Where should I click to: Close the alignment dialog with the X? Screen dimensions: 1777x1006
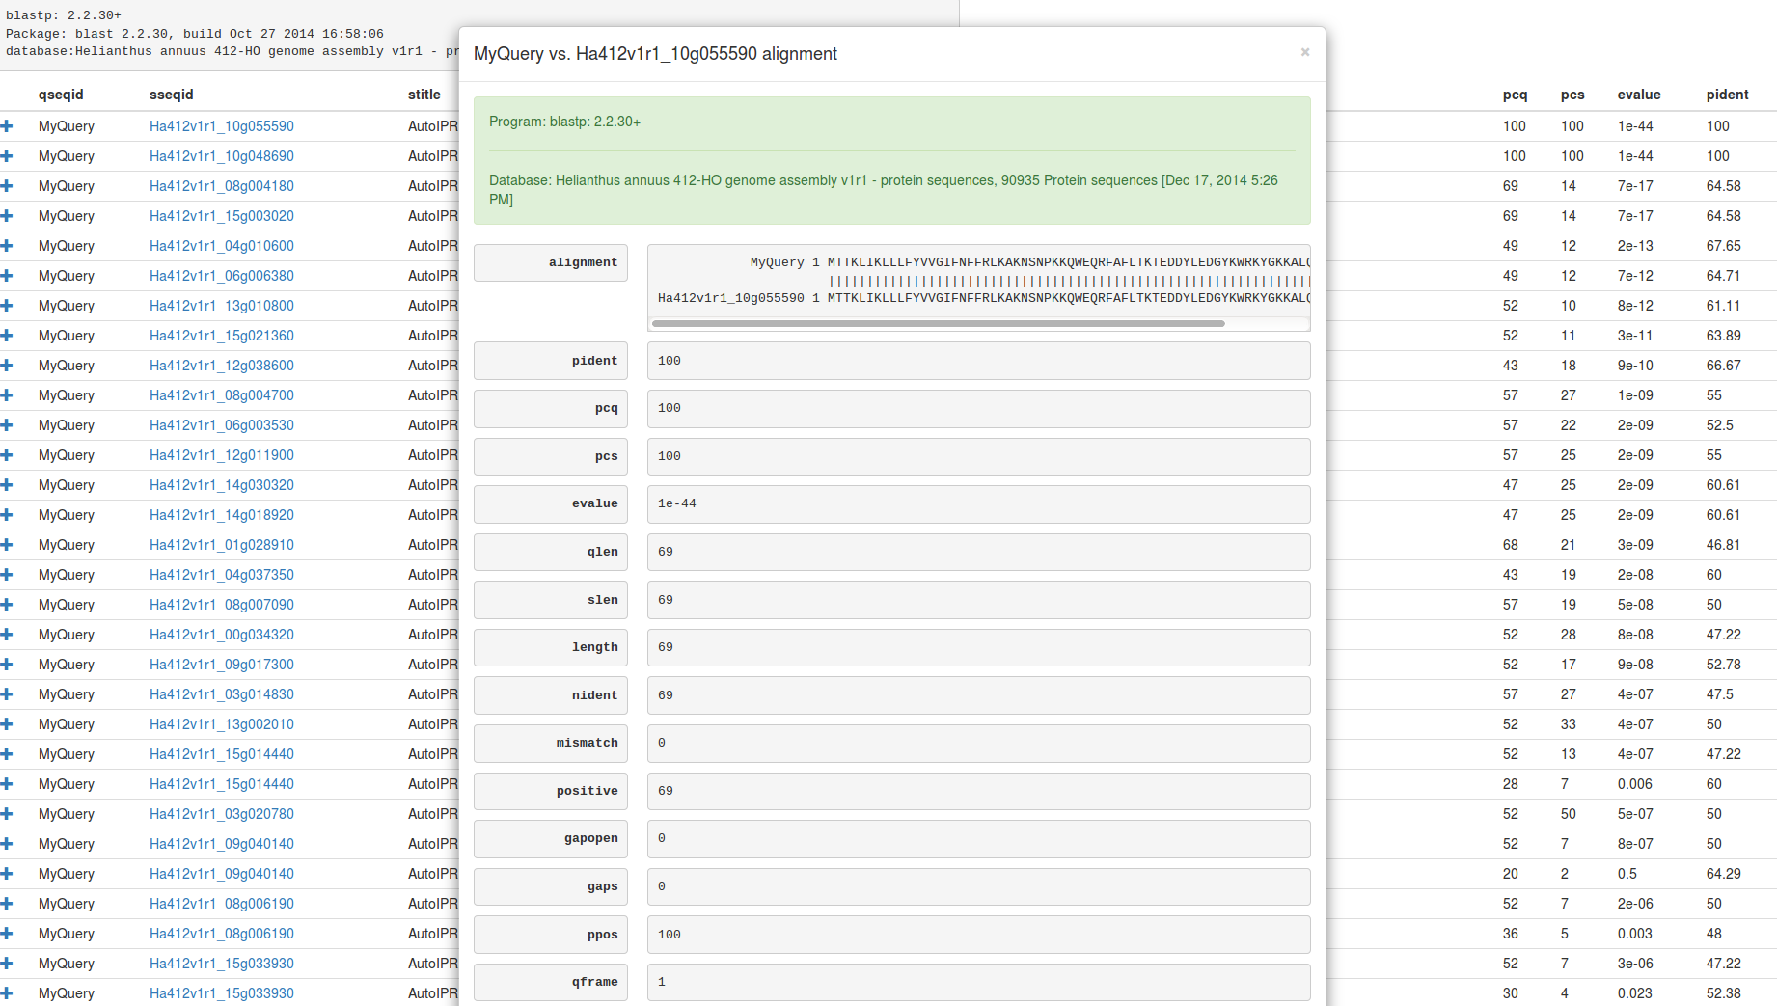coord(1304,52)
